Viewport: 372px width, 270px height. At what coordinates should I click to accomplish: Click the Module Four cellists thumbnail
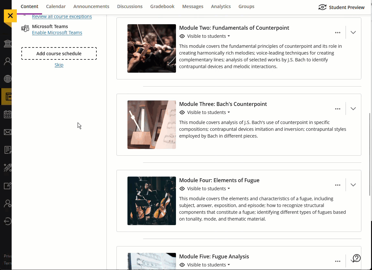pos(152,201)
